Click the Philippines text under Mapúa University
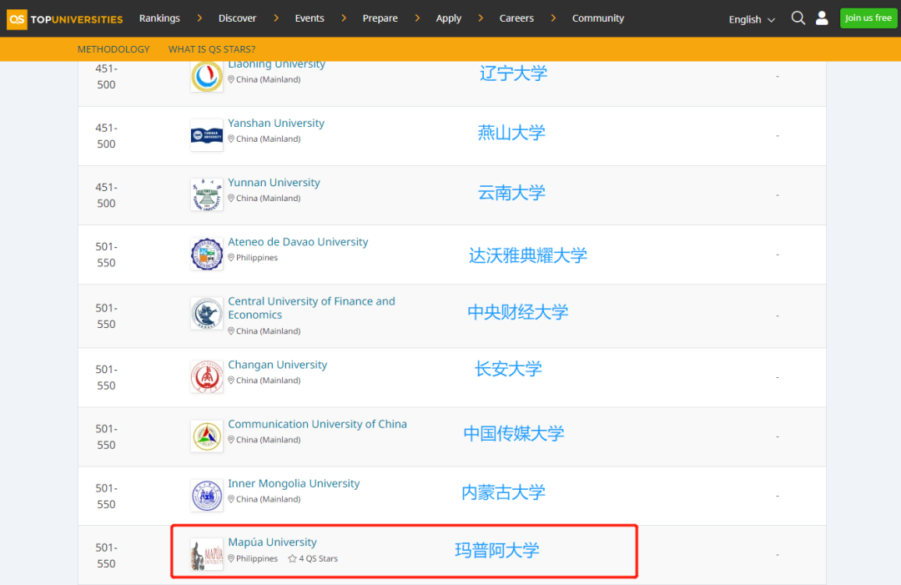901x585 pixels. pos(257,558)
